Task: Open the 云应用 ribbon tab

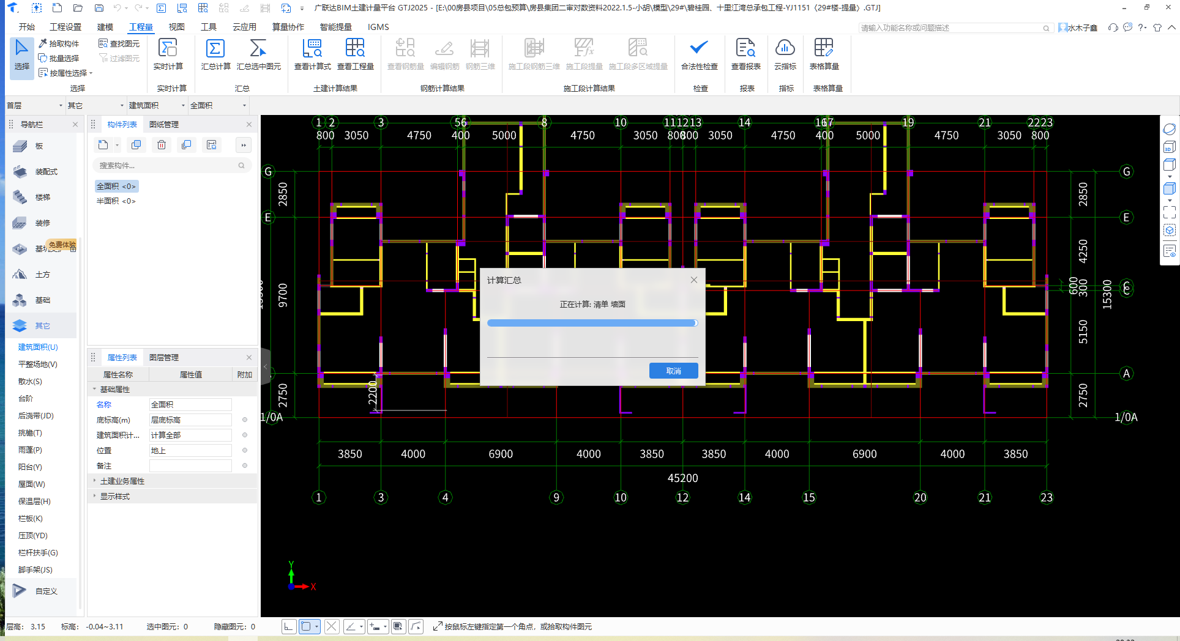Action: (x=244, y=27)
